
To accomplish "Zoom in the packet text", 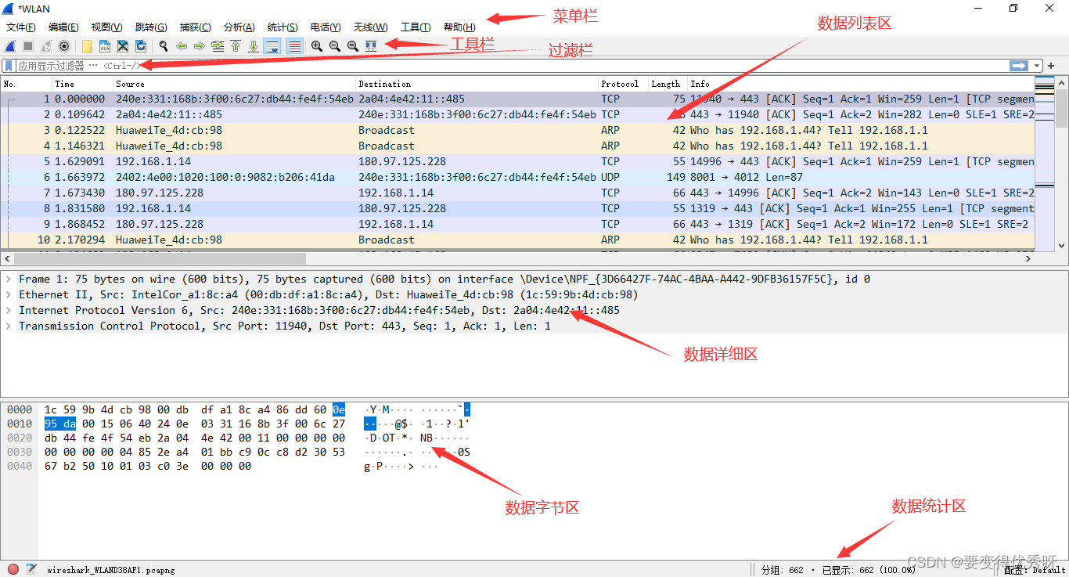I will [x=317, y=46].
